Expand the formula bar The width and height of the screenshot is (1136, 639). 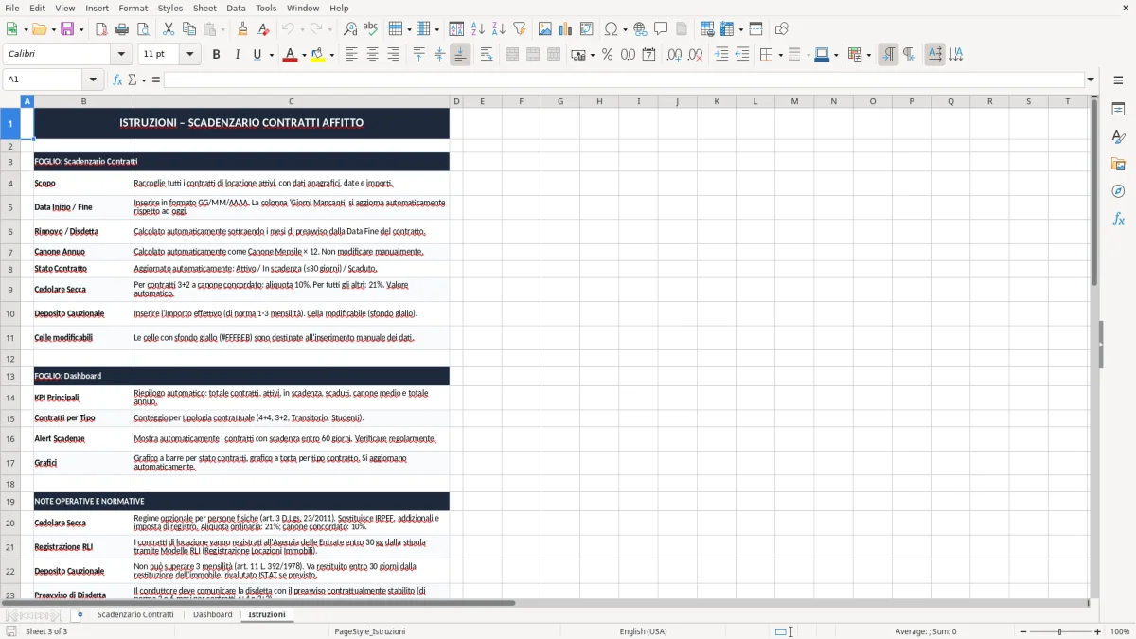click(x=1091, y=80)
